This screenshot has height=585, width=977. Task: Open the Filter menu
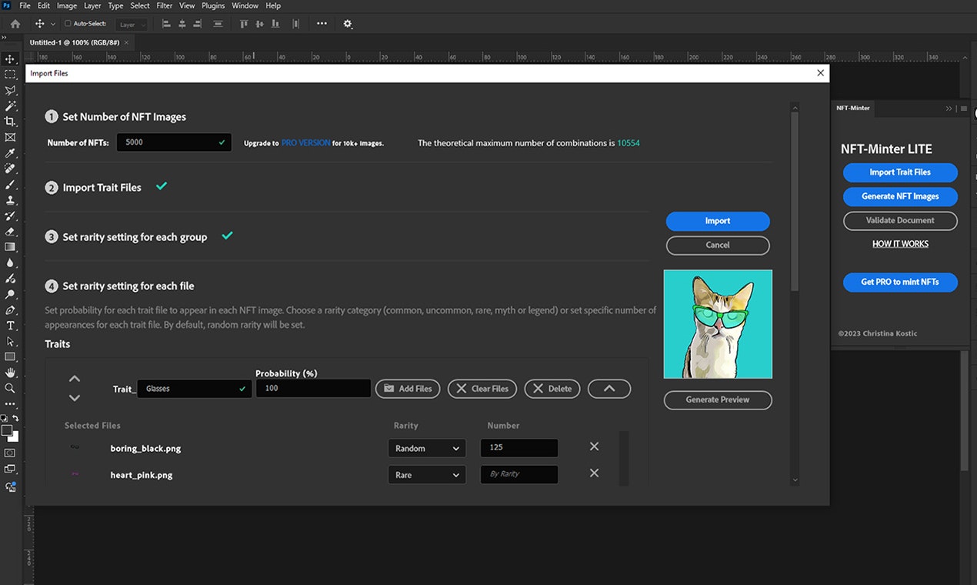[x=165, y=5]
